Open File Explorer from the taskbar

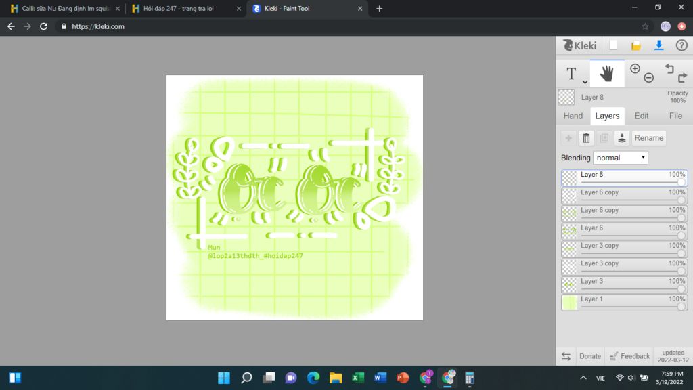tap(336, 378)
